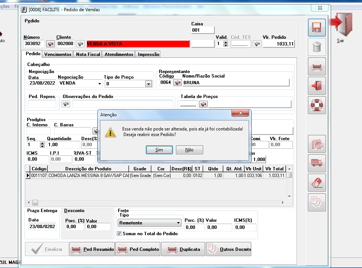Click the product grid horizontal scrollbar
This screenshot has width=362, height=268.
point(157,202)
